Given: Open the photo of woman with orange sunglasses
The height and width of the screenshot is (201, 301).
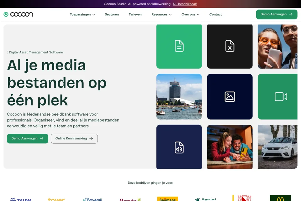Looking at the screenshot, I should point(277,46).
